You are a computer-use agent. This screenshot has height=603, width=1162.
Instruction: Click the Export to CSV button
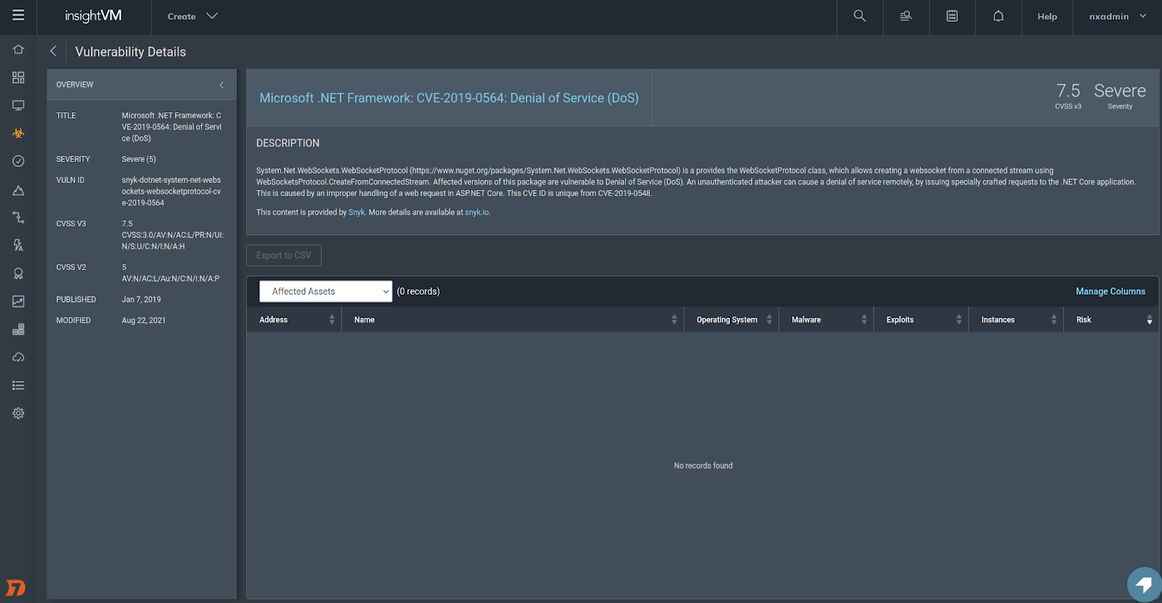pos(283,255)
